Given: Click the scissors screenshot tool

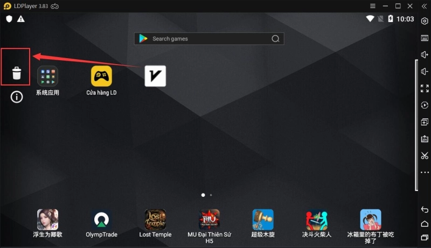Looking at the screenshot, I should (425, 155).
